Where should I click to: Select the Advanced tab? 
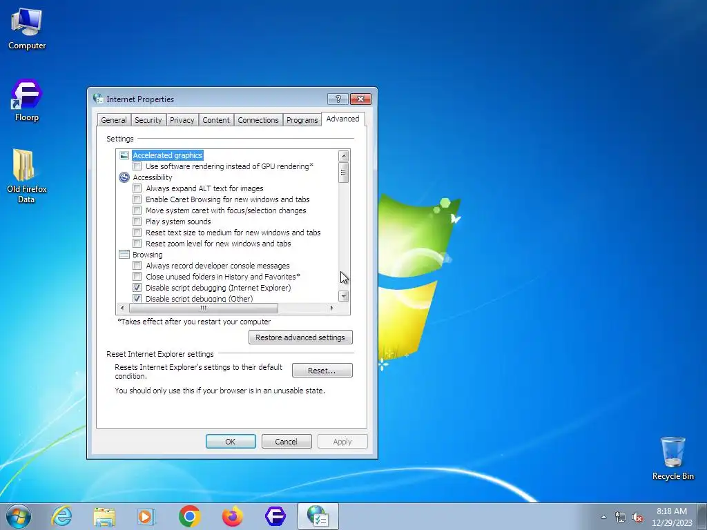[342, 119]
